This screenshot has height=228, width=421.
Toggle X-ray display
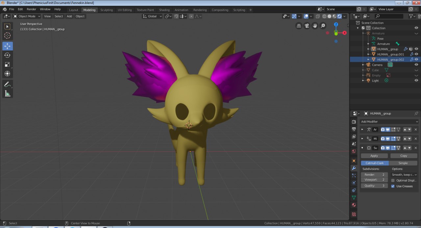[317, 16]
